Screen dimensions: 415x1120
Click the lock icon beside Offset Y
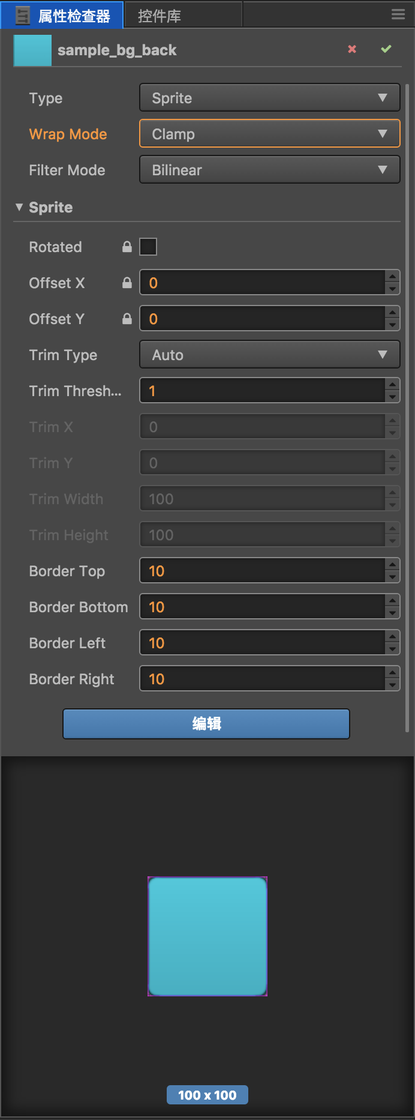click(x=127, y=319)
